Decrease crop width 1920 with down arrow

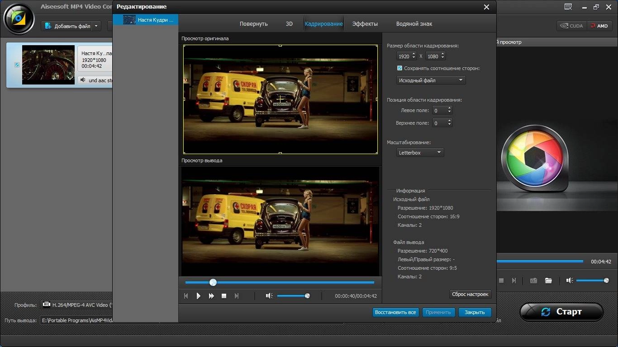[x=414, y=58]
